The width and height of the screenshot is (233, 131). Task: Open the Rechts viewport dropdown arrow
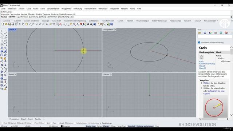[x=111, y=74]
